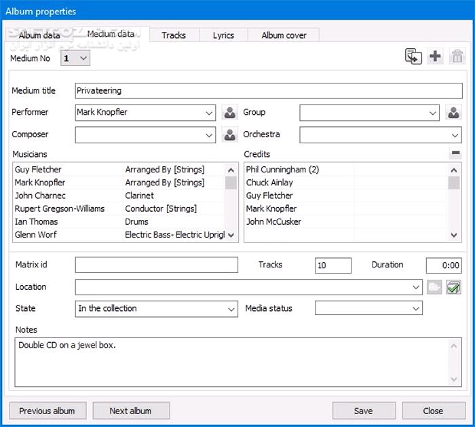This screenshot has height=427, width=475.
Task: Open performer person icon beside Mark Knopfler
Action: 230,113
